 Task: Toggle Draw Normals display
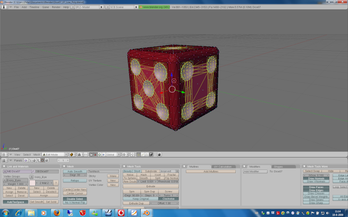coord(316,178)
